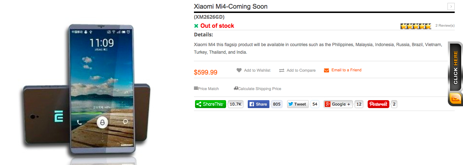The image size is (463, 165).
Task: Click the ShareThis 10.7K count bubble
Action: (x=235, y=104)
